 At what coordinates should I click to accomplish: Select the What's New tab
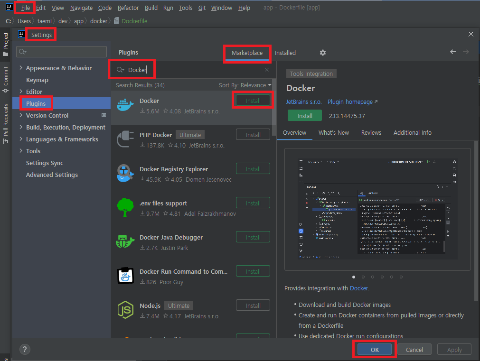(x=333, y=133)
